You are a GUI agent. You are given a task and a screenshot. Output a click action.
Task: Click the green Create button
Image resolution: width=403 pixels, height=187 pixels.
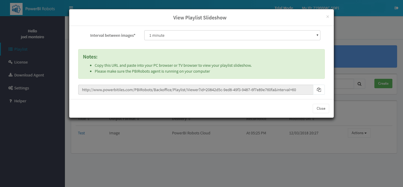(x=383, y=83)
